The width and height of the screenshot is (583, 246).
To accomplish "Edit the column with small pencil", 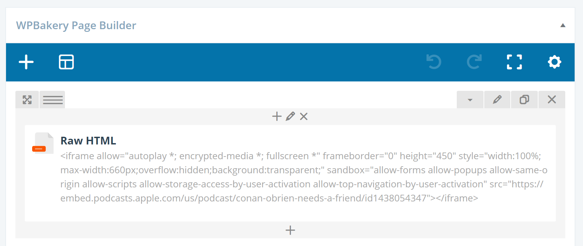I will [290, 116].
